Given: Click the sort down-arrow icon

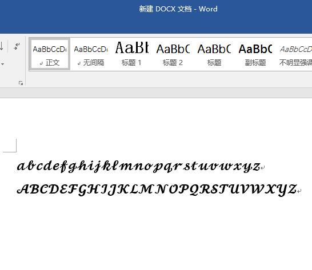Looking at the screenshot, I should pos(2,46).
